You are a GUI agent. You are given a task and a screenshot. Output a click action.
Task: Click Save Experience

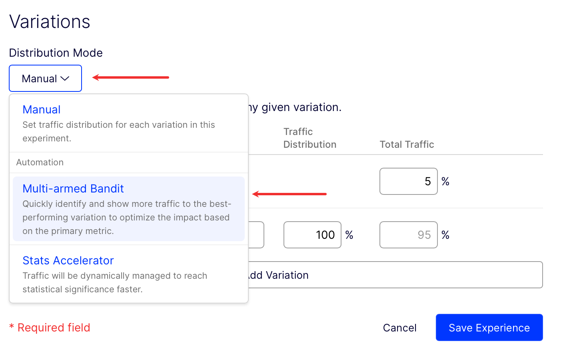click(x=489, y=328)
